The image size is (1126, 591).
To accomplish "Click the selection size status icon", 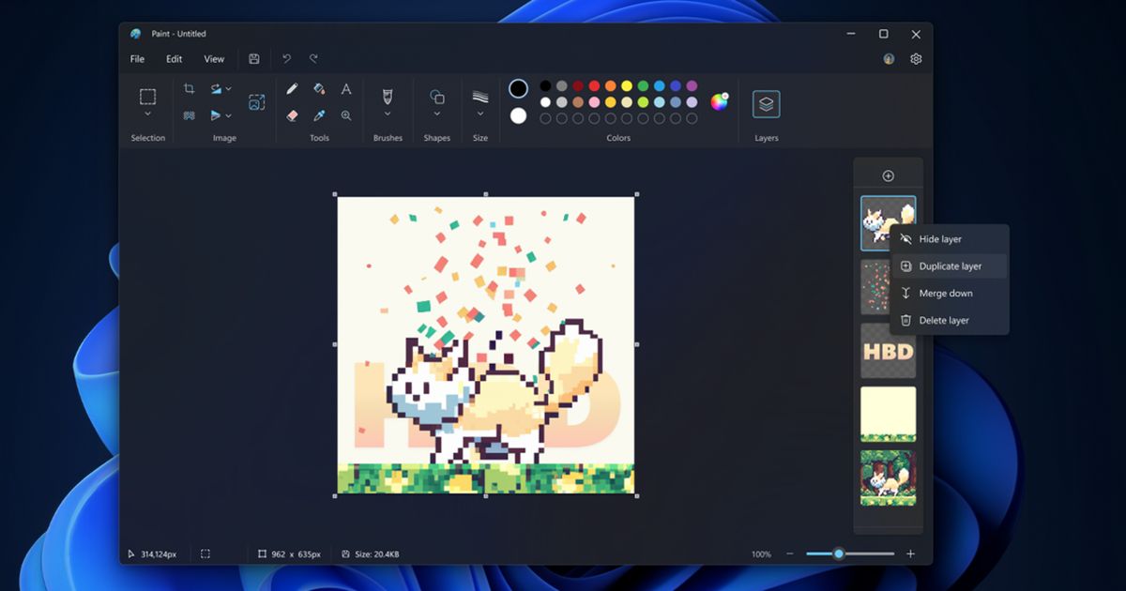I will [205, 554].
